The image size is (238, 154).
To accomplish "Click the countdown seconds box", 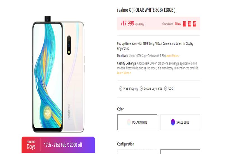I will coord(195,24).
